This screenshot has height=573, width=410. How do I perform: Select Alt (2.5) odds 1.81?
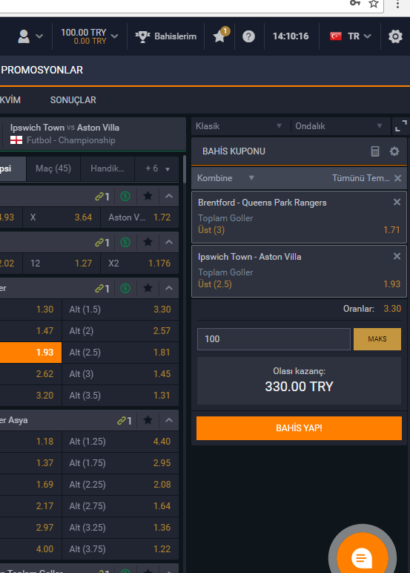(121, 353)
